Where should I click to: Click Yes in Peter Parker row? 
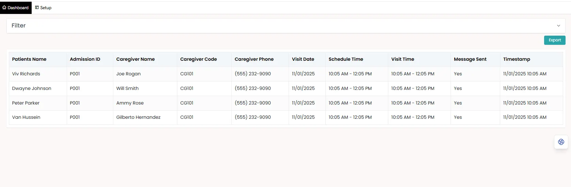(458, 103)
